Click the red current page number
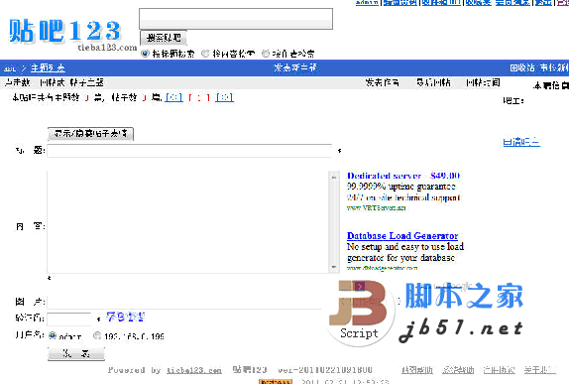 199,97
